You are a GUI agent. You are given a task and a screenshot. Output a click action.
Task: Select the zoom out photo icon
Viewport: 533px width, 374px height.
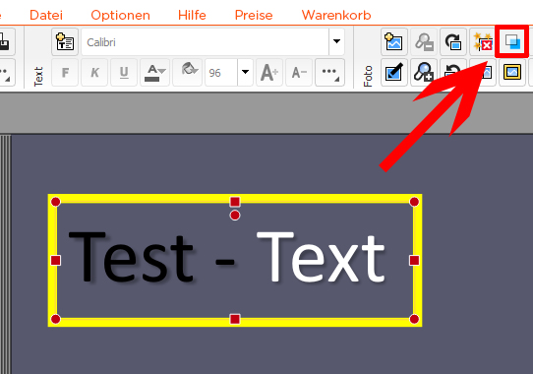click(x=424, y=42)
